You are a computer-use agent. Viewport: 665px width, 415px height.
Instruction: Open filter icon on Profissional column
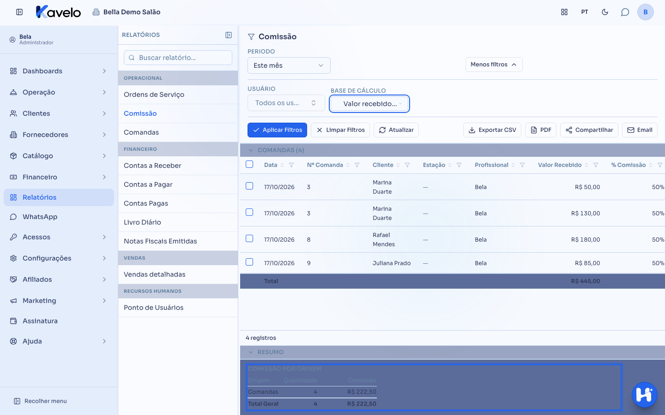(522, 165)
